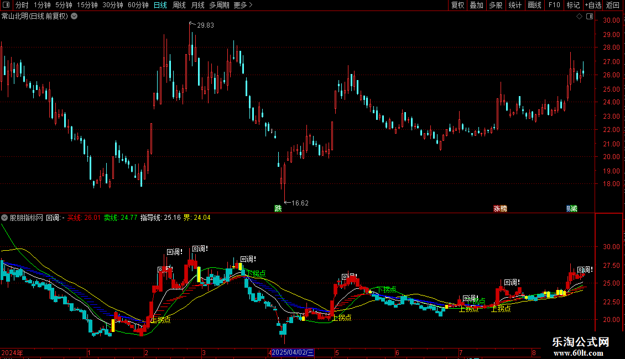Click the month 7 label on time axis
Screen dimensions: 625x359
point(461,352)
